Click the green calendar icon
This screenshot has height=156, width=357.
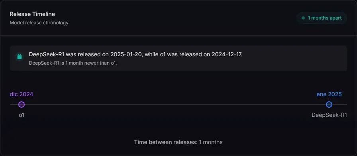(x=20, y=57)
